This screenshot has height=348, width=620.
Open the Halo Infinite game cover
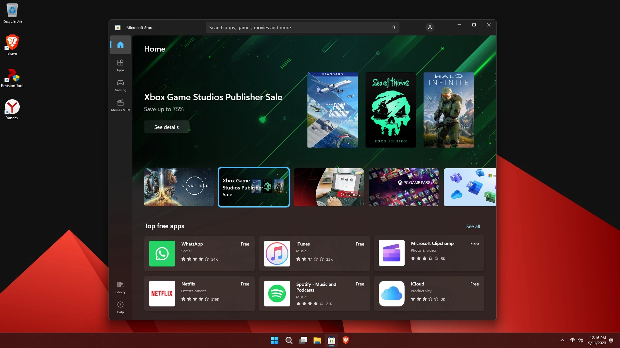click(x=449, y=110)
